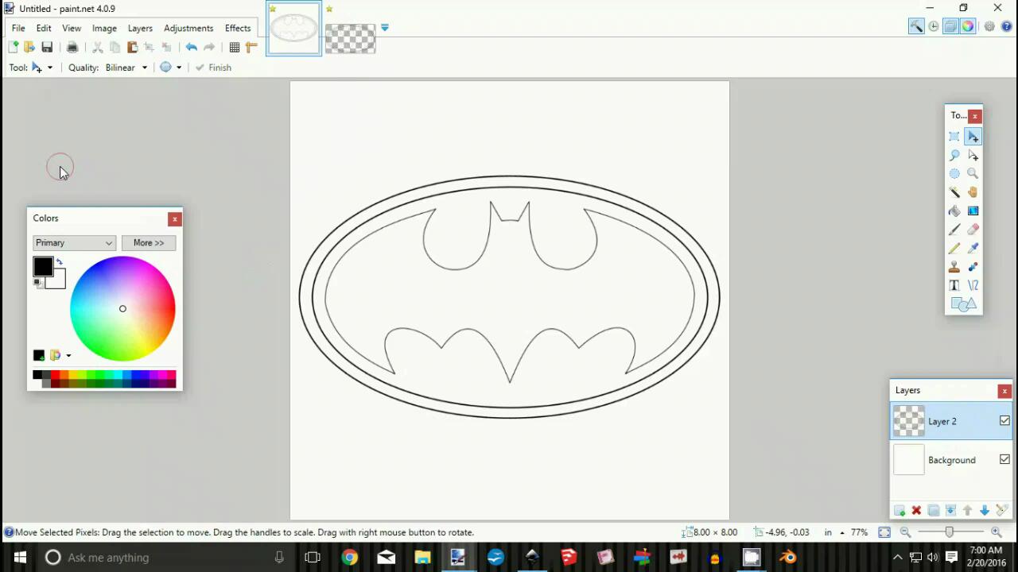Toggle pixel grid icon in toolbar
The width and height of the screenshot is (1018, 572).
point(235,48)
